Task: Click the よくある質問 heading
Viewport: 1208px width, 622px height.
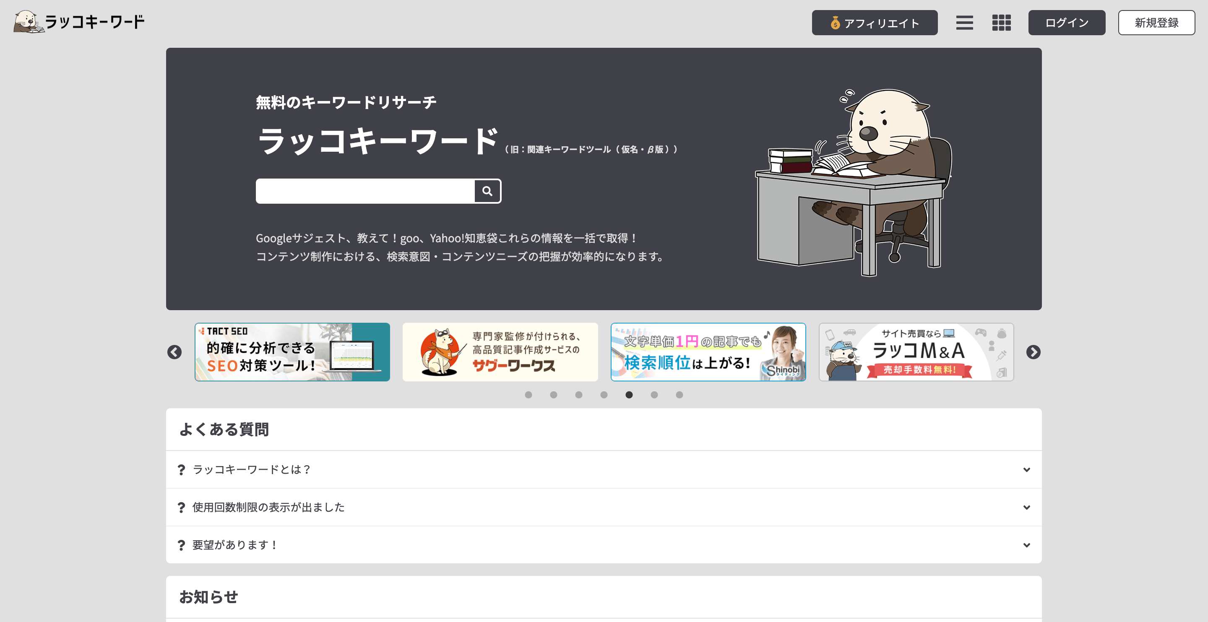Action: click(224, 429)
